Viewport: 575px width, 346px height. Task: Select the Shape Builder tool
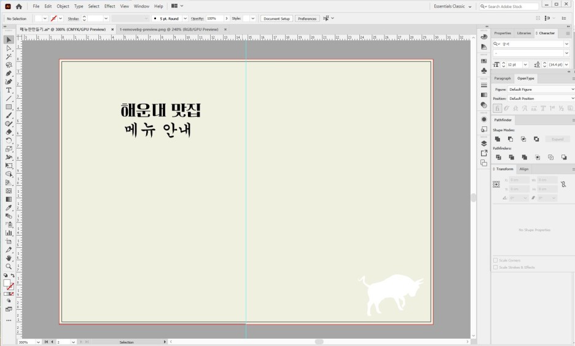tap(9, 174)
